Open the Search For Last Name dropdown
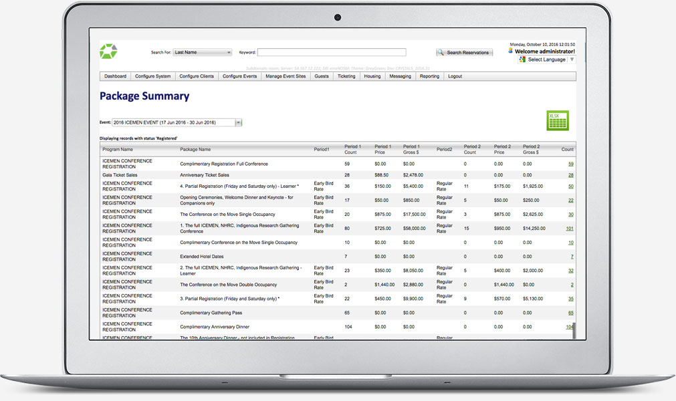 click(203, 52)
